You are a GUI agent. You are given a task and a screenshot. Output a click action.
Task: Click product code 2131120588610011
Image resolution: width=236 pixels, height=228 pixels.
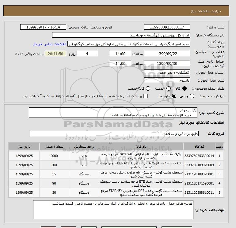point(199,192)
